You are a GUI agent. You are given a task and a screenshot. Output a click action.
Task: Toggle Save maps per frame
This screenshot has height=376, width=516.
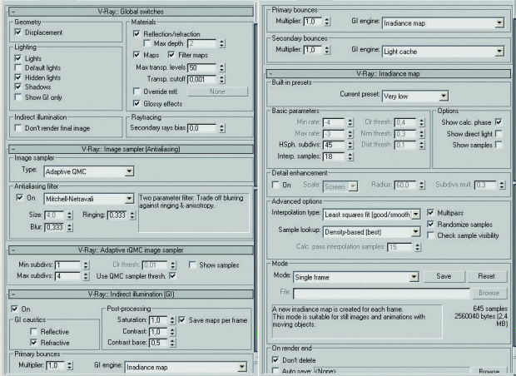pyautogui.click(x=181, y=319)
